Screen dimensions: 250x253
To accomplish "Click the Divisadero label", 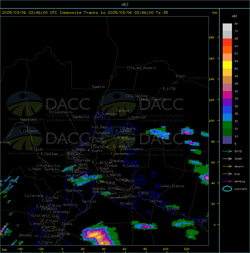I will (133, 149).
